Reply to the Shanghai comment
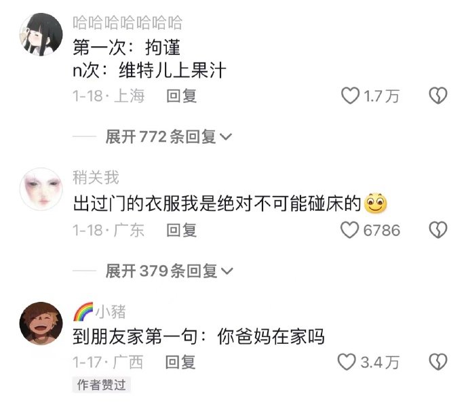 pyautogui.click(x=182, y=96)
